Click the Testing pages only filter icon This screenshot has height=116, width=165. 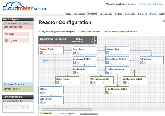point(108,72)
